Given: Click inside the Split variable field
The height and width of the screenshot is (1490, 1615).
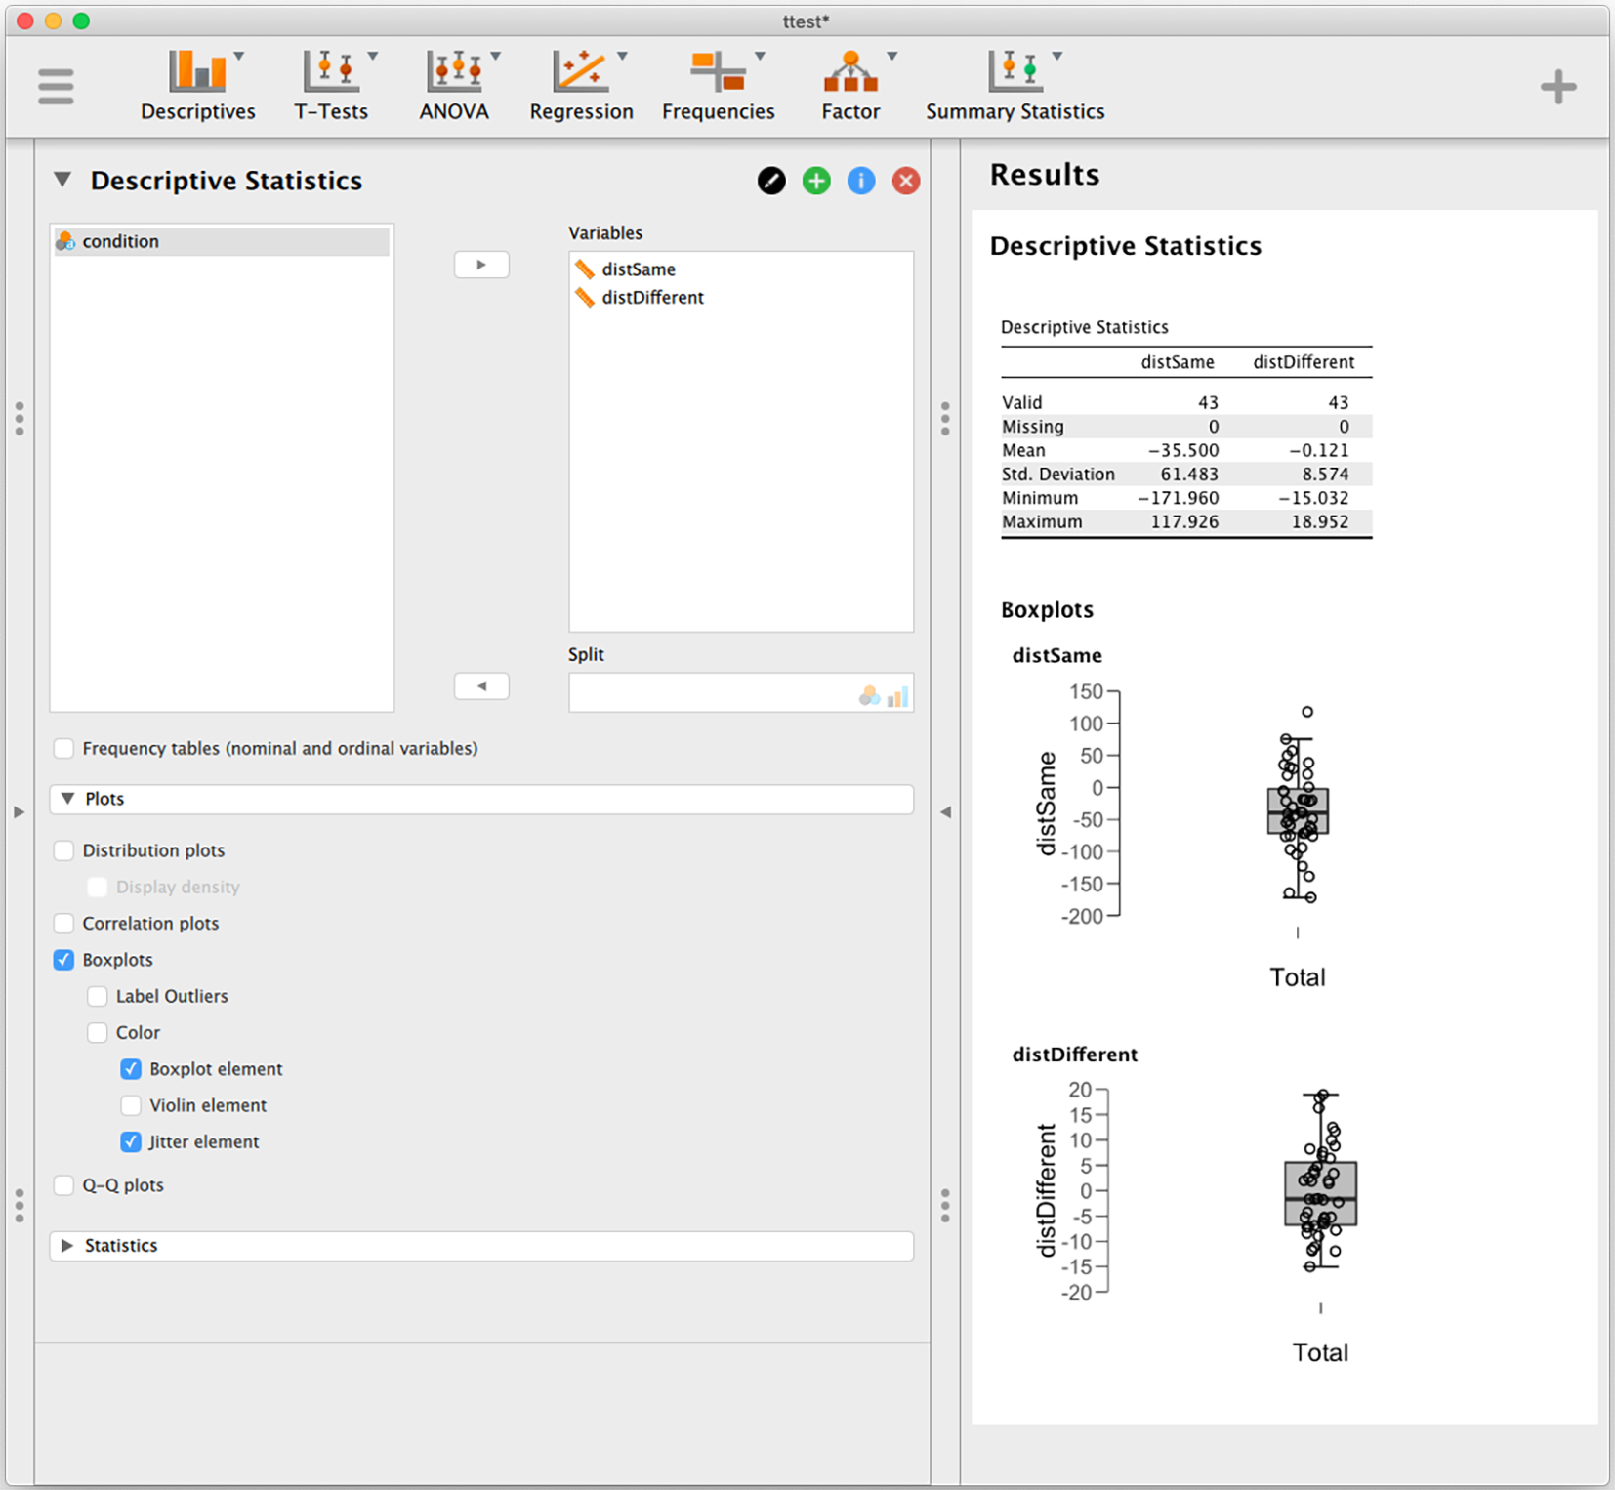Looking at the screenshot, I should 741,692.
